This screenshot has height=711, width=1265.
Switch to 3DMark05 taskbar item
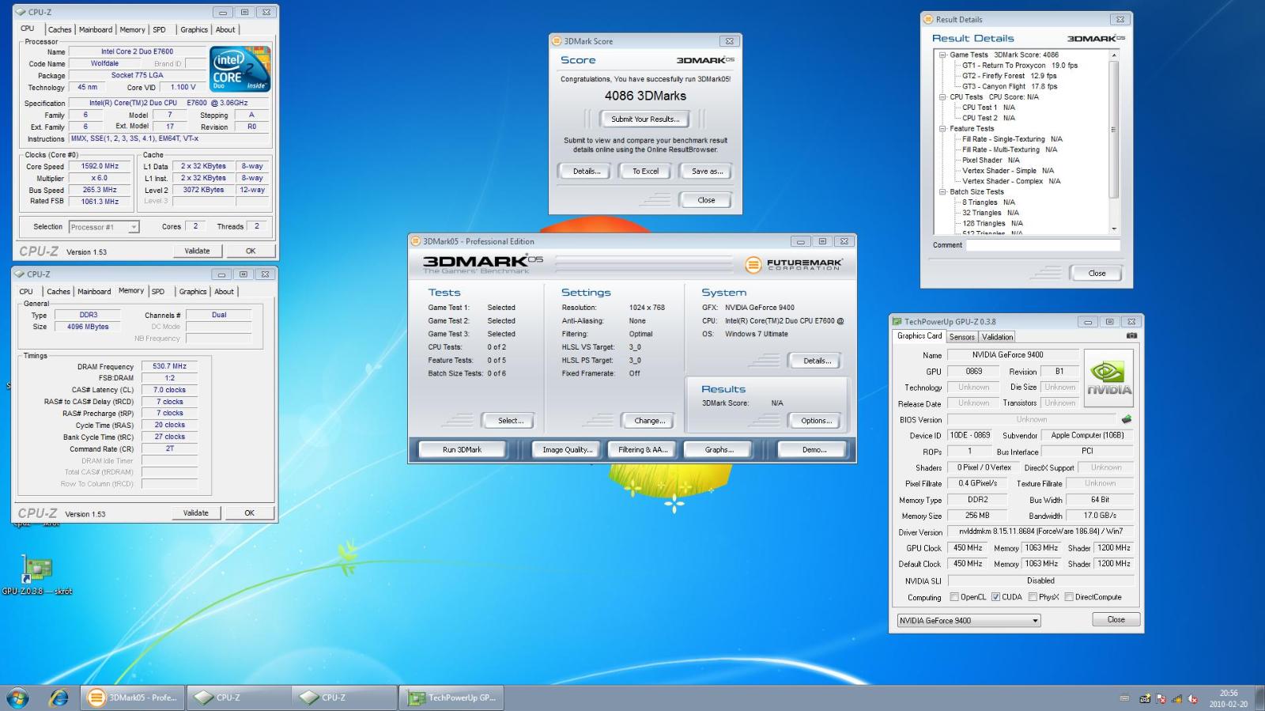pos(132,698)
